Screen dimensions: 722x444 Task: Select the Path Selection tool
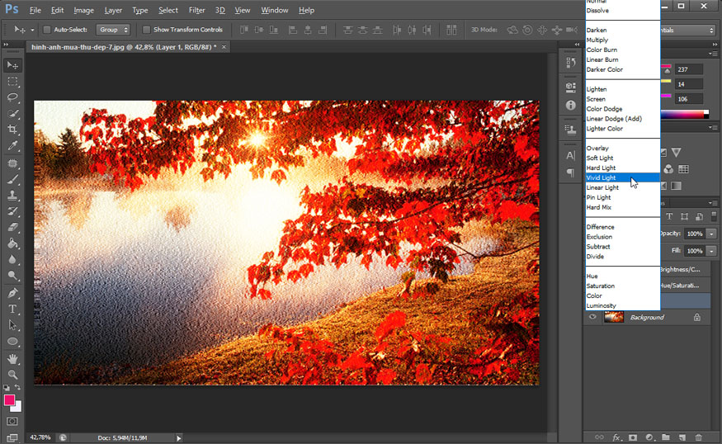(x=12, y=325)
